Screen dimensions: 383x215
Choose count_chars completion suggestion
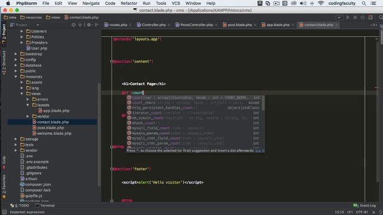[194, 103]
